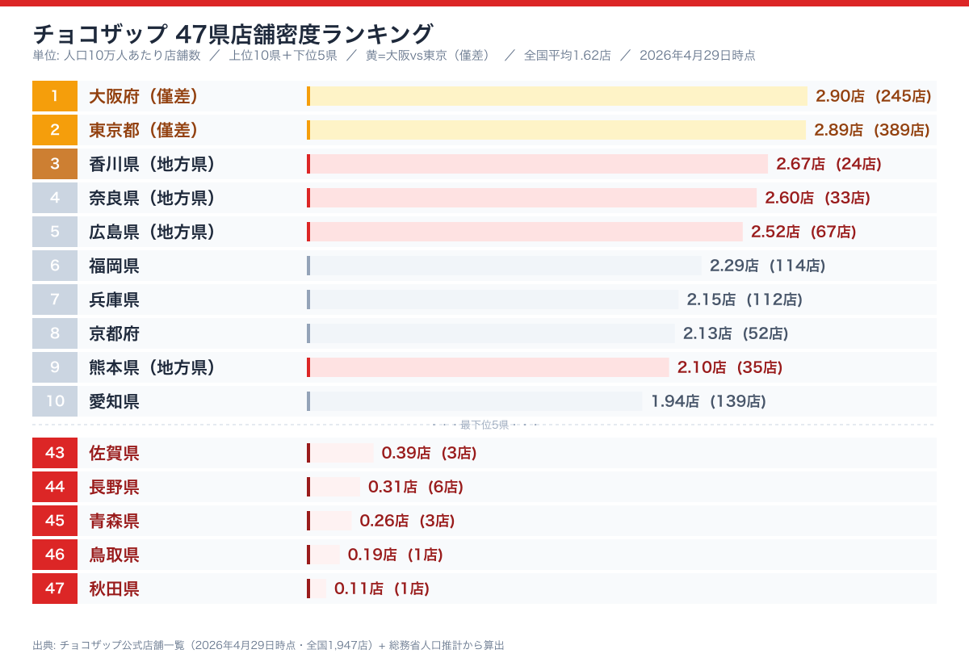Screen dimensions: 969x662
Task: Click rank badge 47 for 秋田県
Action: click(x=55, y=589)
